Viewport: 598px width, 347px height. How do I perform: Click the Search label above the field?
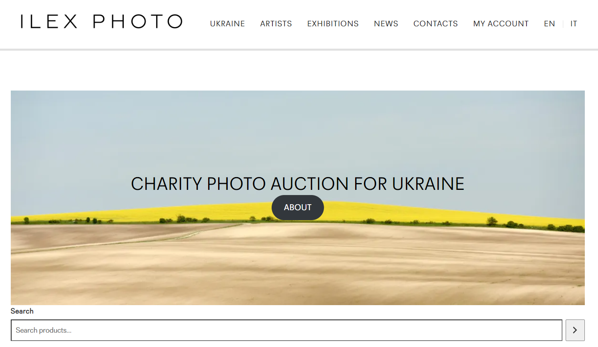pos(22,311)
